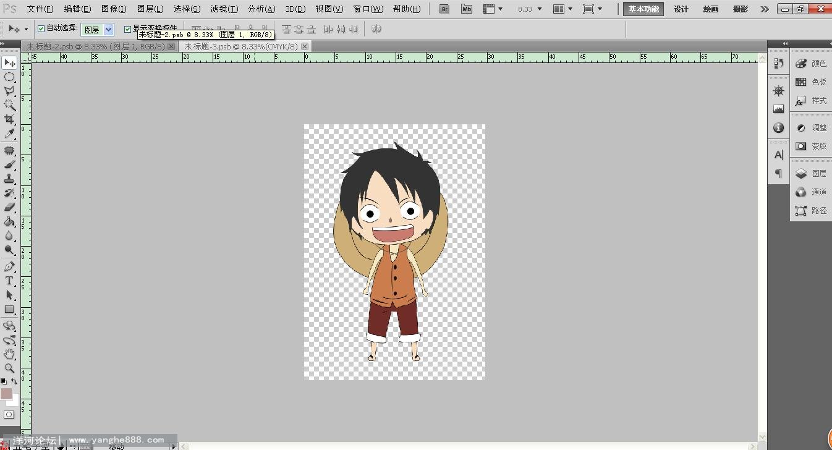Select the Paint Bucket tool

9,221
